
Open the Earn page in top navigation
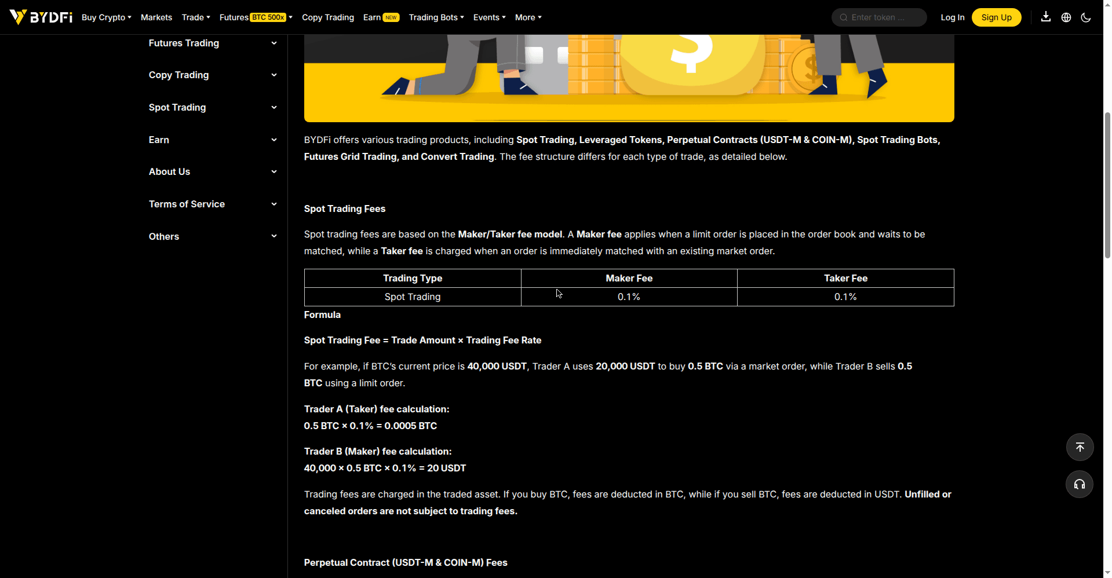372,17
